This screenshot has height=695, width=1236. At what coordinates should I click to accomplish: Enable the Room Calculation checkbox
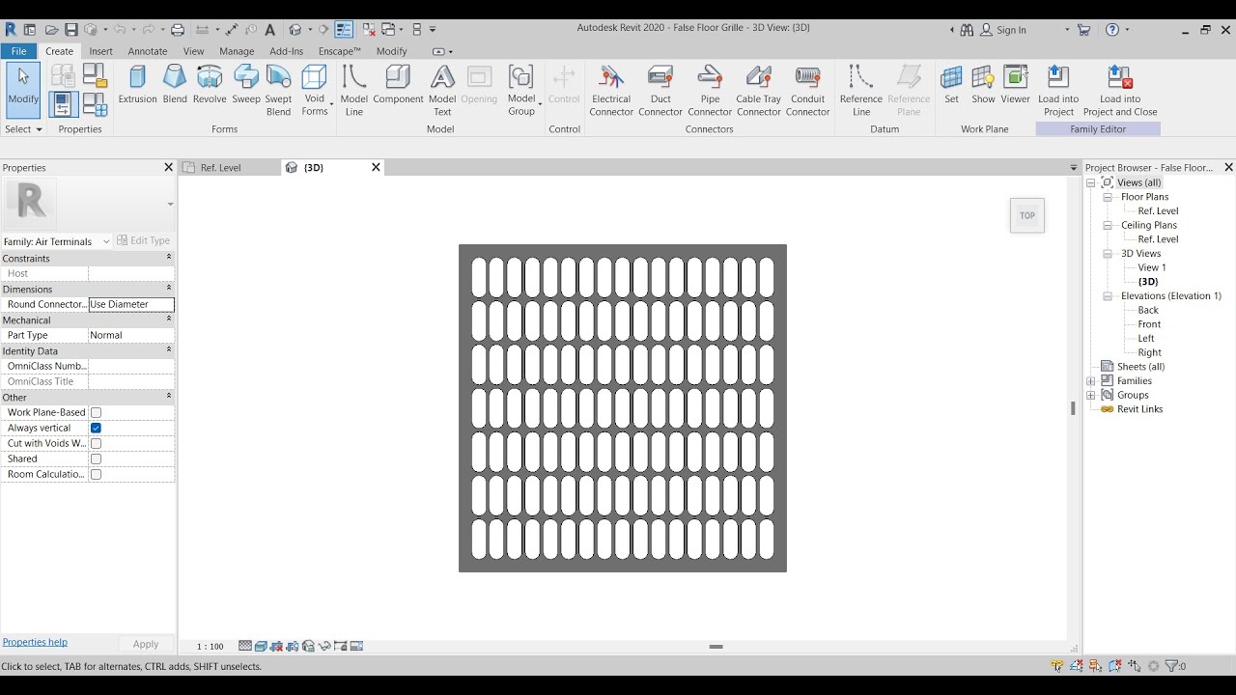96,474
